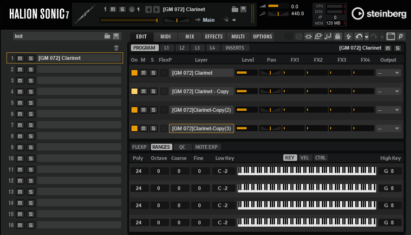Click the trash icon above slot list
The width and height of the screenshot is (411, 235).
[117, 48]
